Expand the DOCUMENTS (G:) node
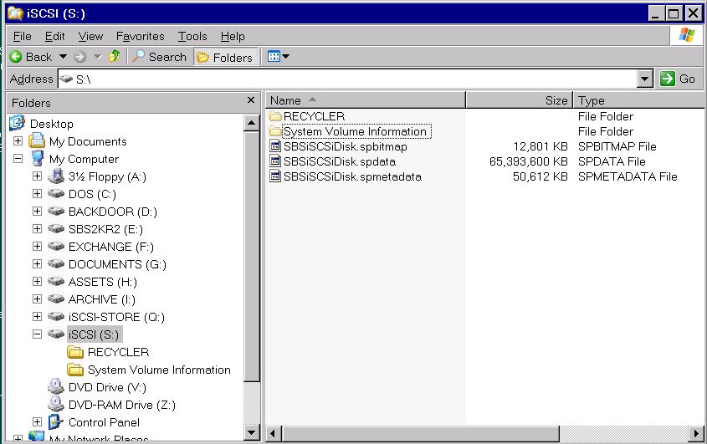This screenshot has height=444, width=707. coord(38,264)
